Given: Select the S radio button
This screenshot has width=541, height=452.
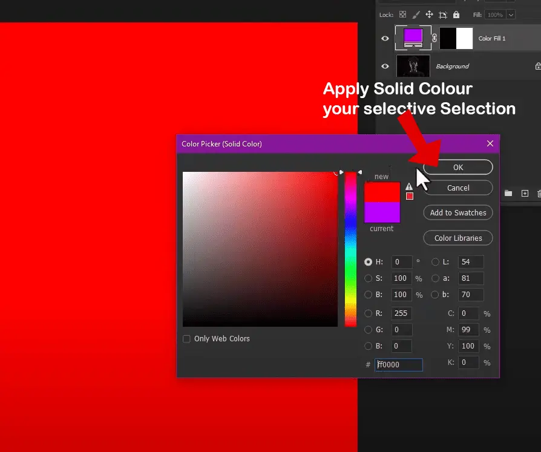Looking at the screenshot, I should (369, 278).
